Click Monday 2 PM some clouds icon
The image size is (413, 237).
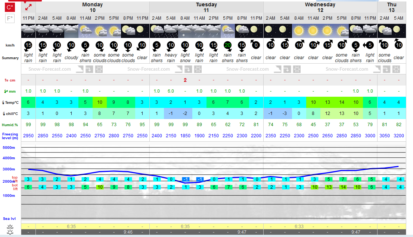click(x=100, y=31)
